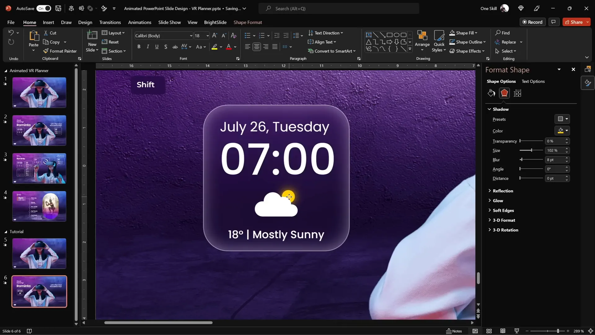Select Align Left paragraph option
Viewport: 595px width, 335px height.
[247, 47]
